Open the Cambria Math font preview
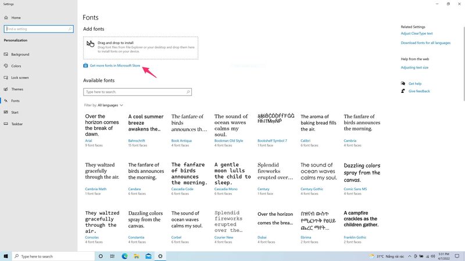Viewport: 465px width, 261px height. tap(102, 179)
